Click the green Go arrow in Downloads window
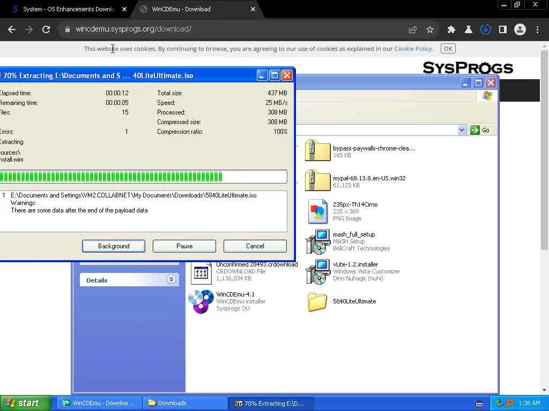This screenshot has height=411, width=549. tap(475, 130)
